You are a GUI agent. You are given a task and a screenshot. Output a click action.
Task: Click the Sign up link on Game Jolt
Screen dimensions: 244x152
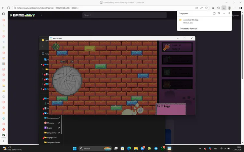click(235, 15)
